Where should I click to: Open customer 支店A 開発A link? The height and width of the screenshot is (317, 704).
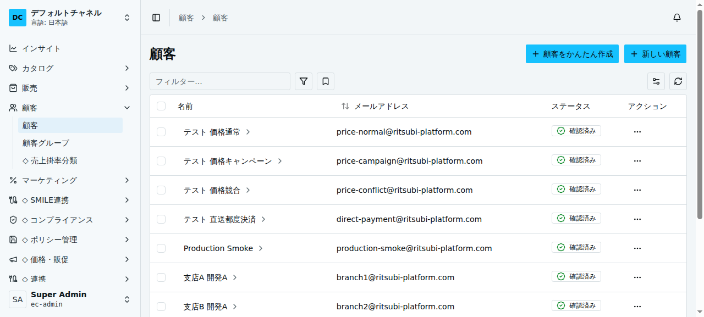211,277
